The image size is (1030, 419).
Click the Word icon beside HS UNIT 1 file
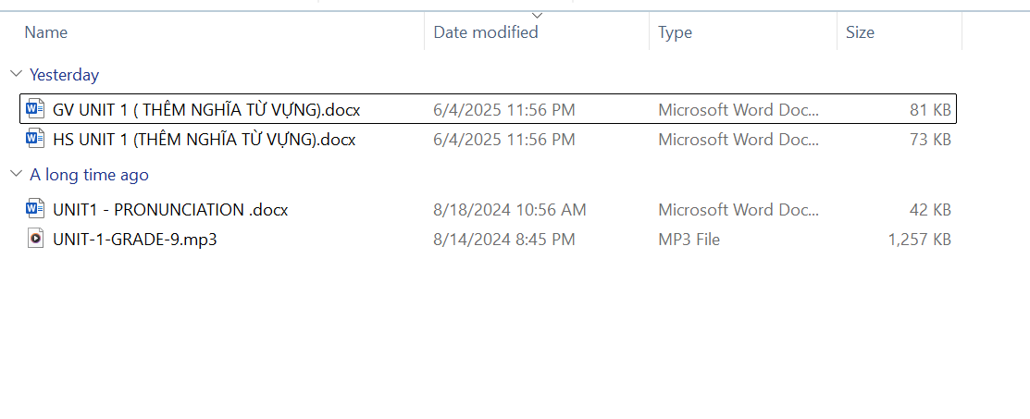(x=35, y=139)
